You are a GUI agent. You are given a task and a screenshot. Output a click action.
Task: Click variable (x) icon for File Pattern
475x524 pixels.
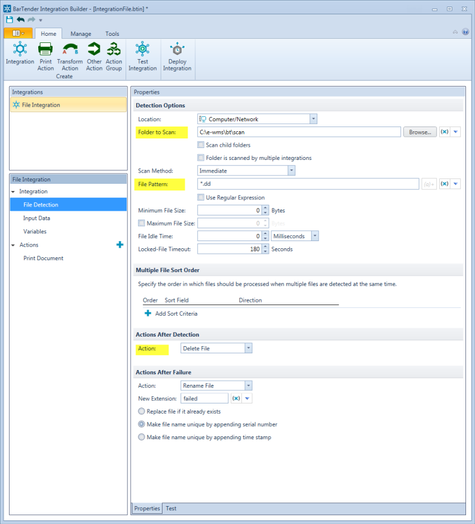pyautogui.click(x=444, y=183)
